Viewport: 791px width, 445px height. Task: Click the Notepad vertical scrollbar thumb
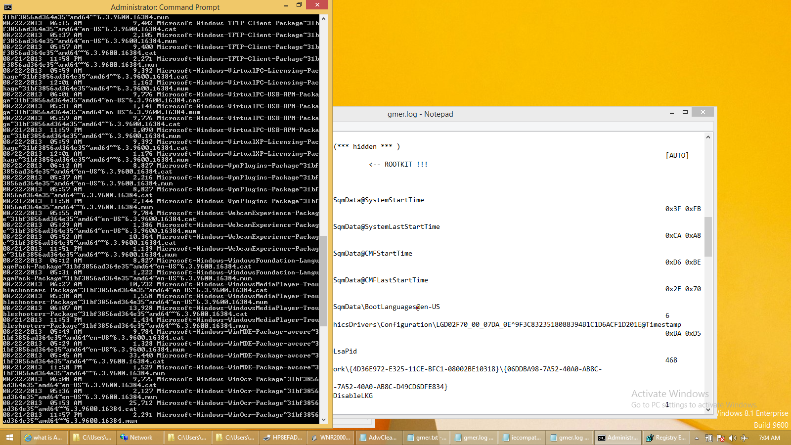708,237
